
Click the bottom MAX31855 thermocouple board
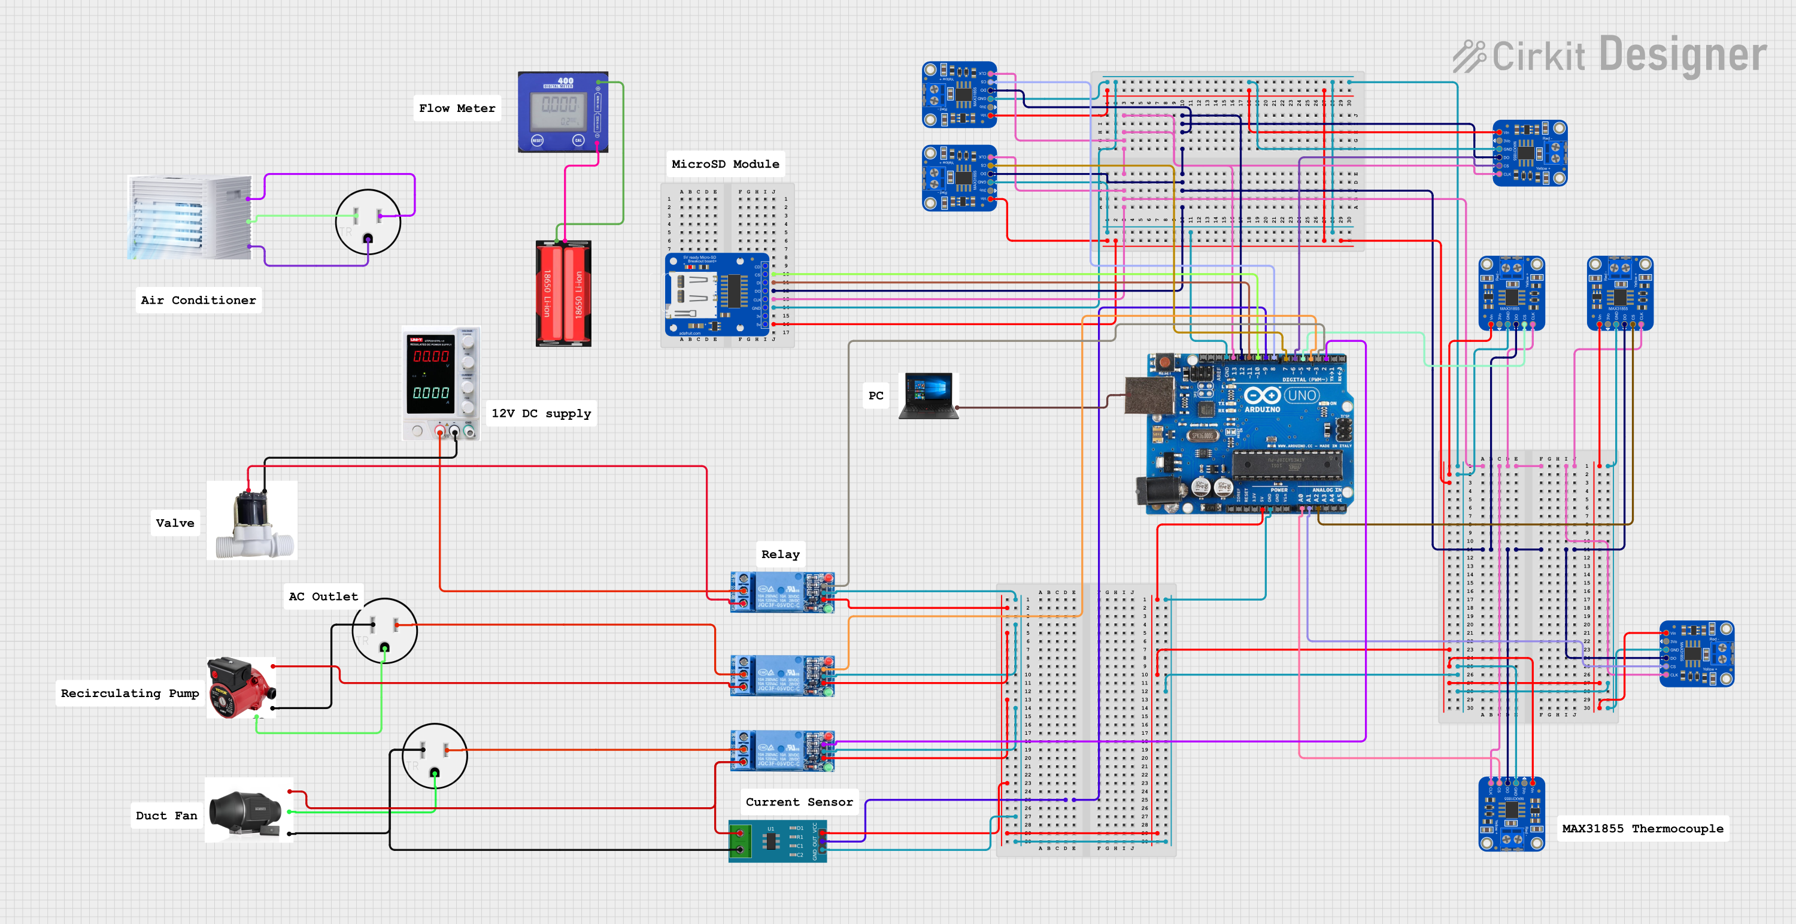click(x=1511, y=813)
